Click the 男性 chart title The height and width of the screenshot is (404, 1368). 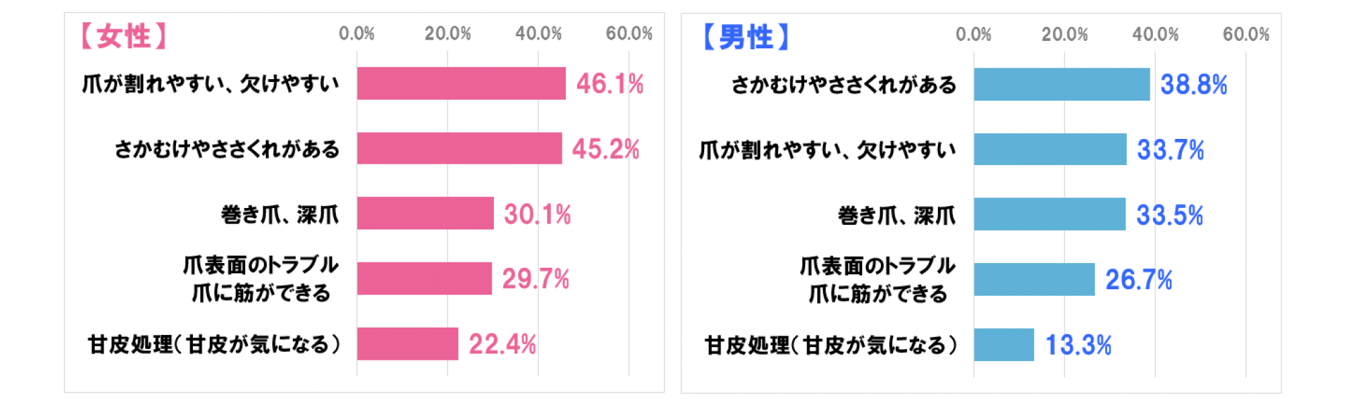[746, 36]
